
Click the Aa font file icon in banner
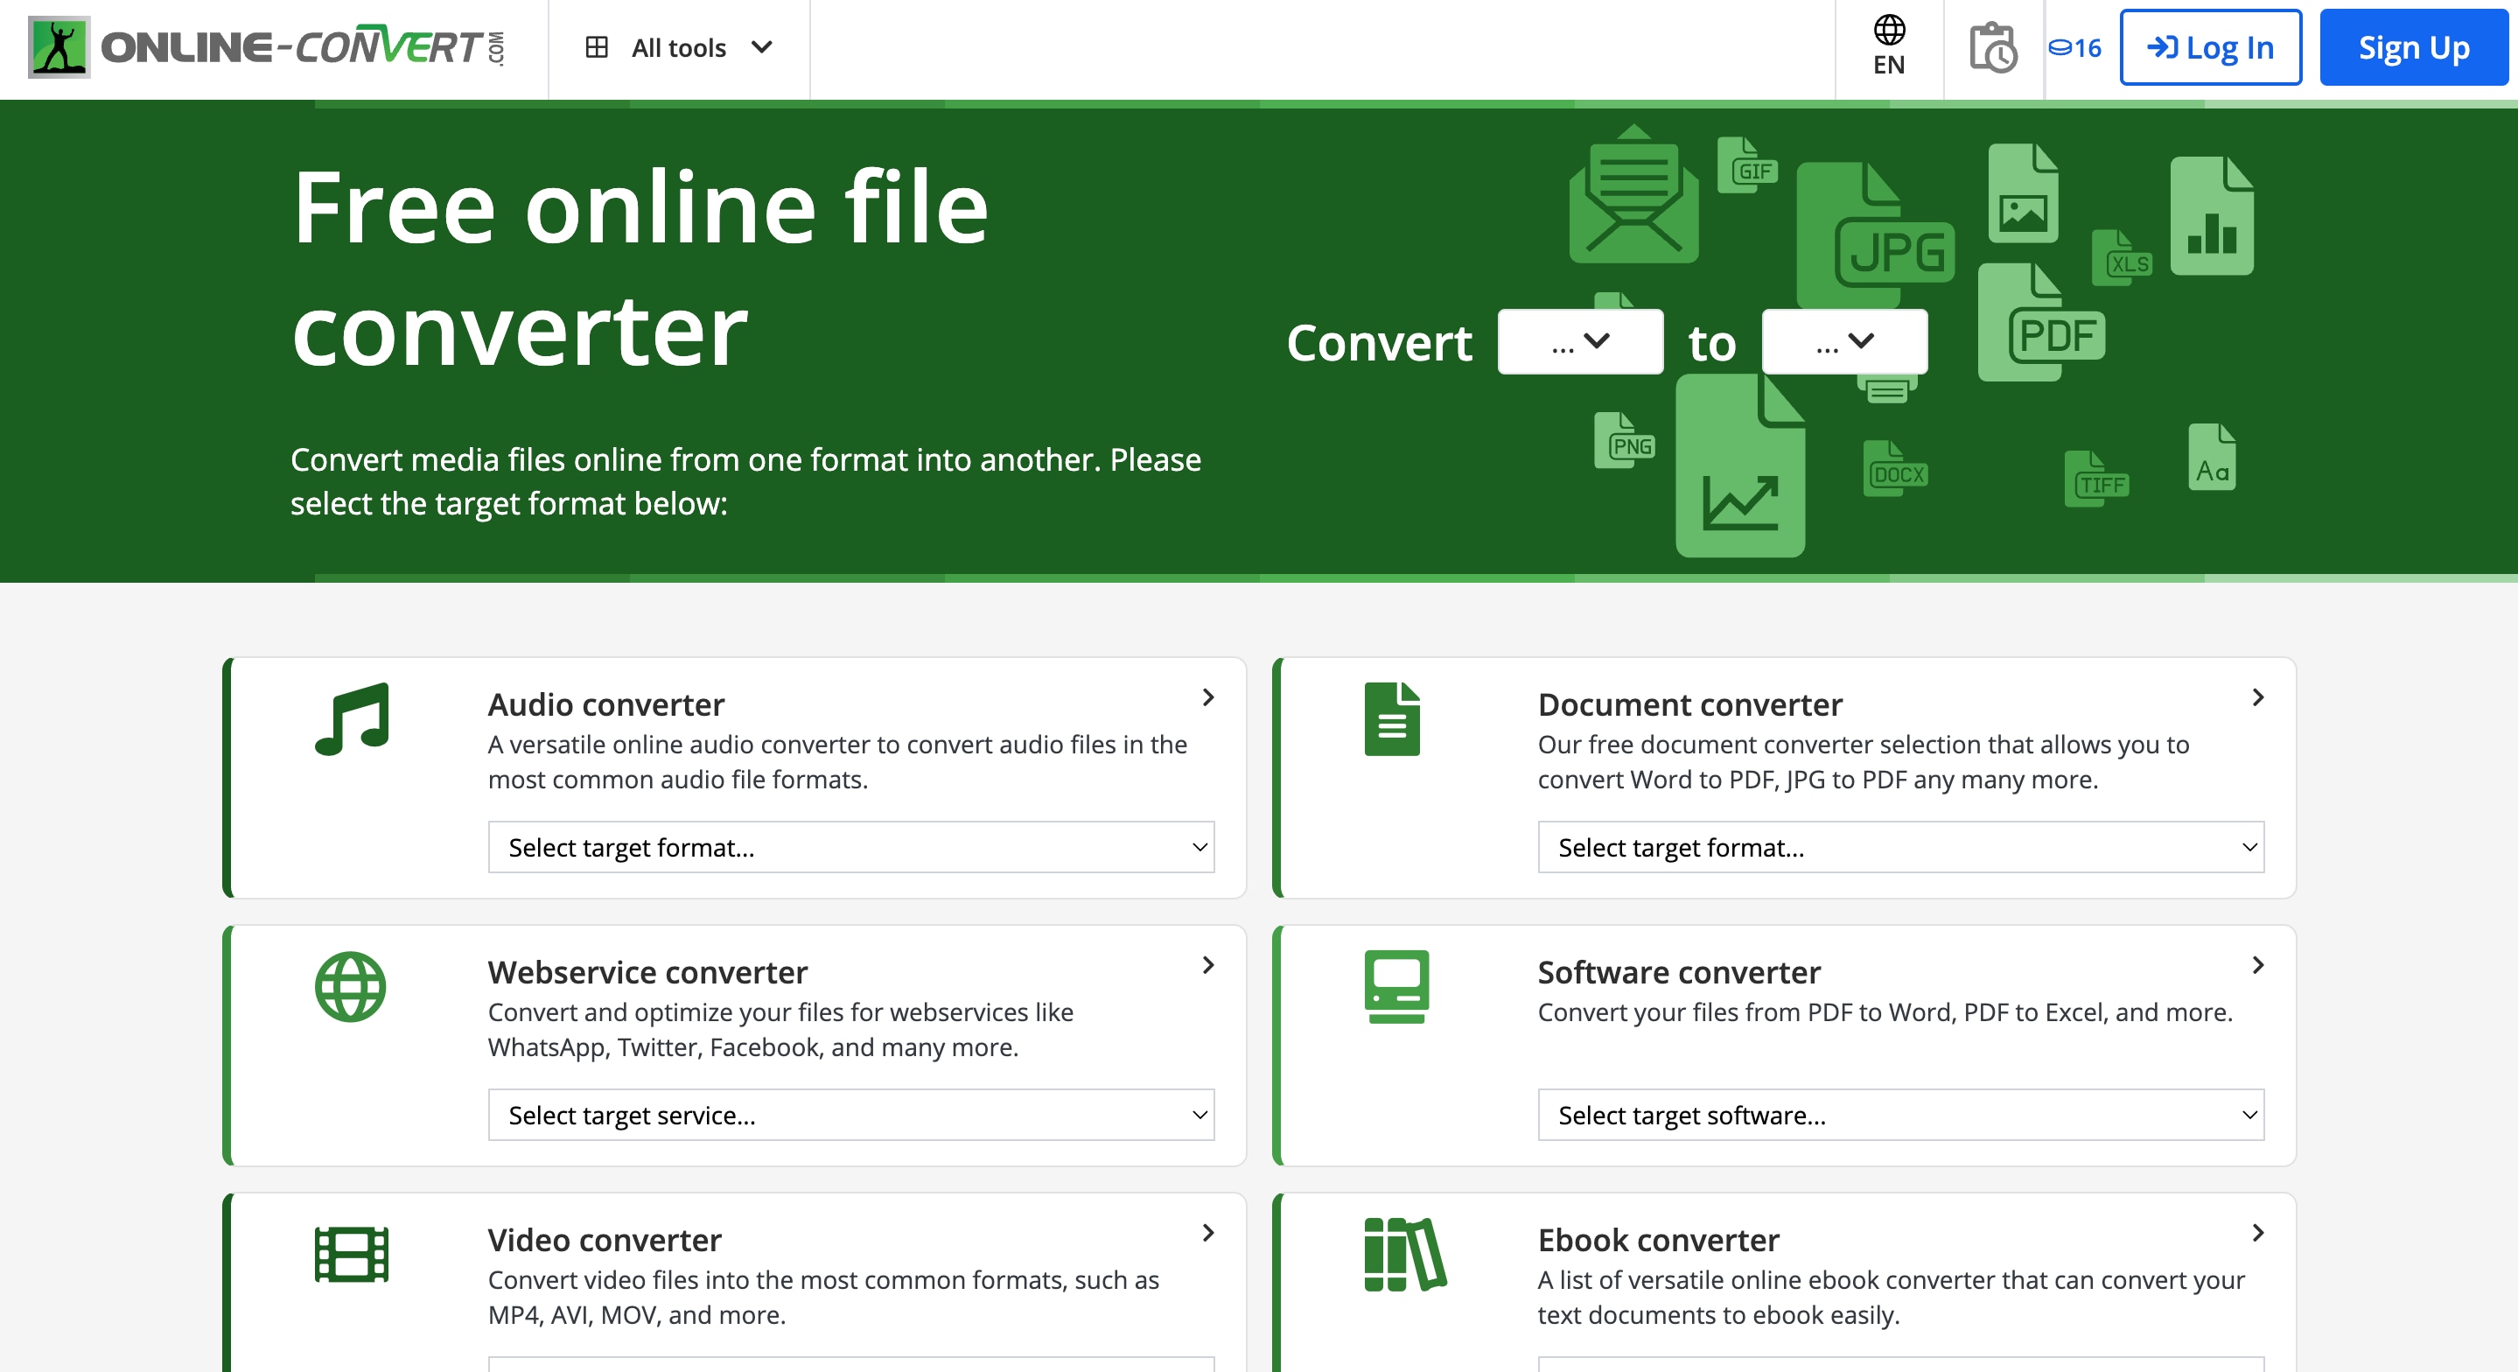(2212, 457)
